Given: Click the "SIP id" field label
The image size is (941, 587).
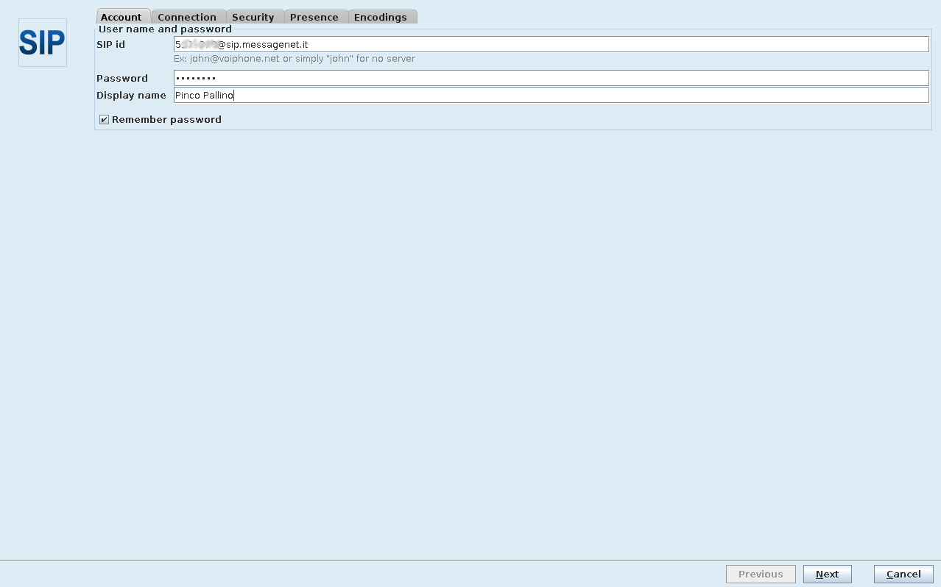Looking at the screenshot, I should pyautogui.click(x=111, y=45).
